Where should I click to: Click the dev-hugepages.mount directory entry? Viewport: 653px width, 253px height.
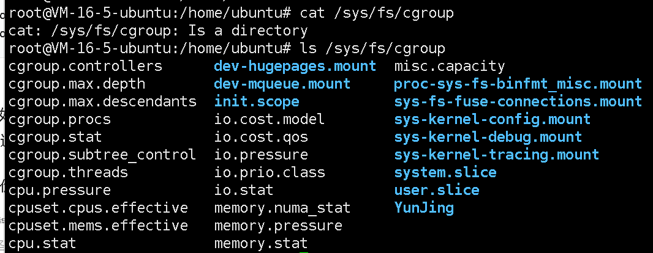(x=295, y=67)
